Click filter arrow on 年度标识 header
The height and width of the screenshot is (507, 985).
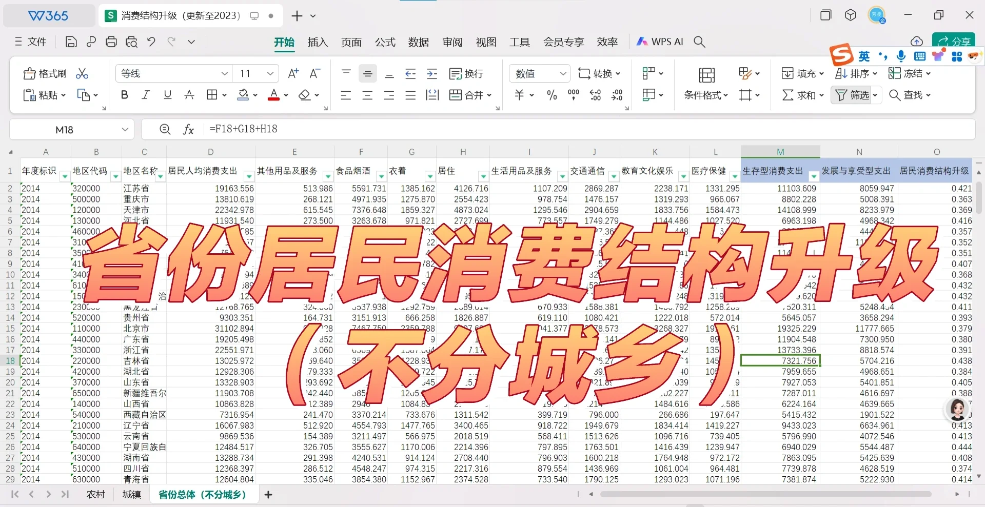point(65,176)
